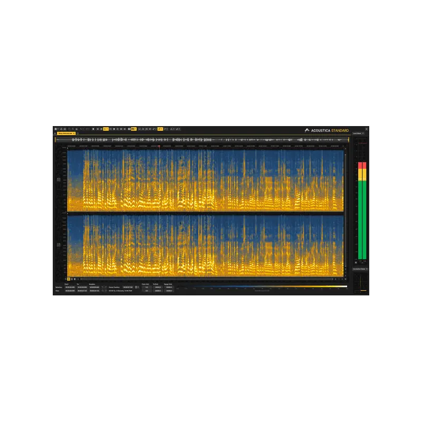Screen dimensions: 422x422
Task: Select the pencil brush tool
Action: click(x=154, y=129)
